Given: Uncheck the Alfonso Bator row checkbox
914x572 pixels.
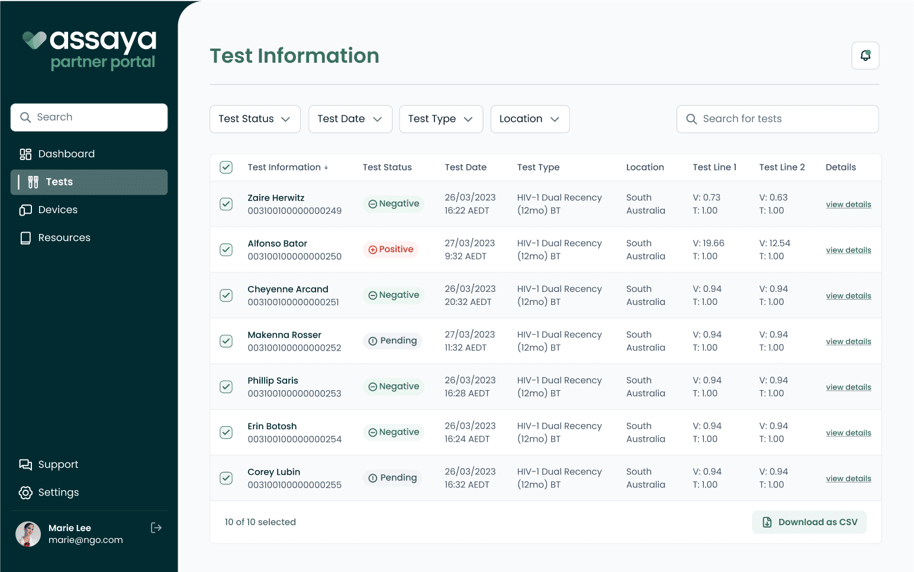Looking at the screenshot, I should 226,250.
